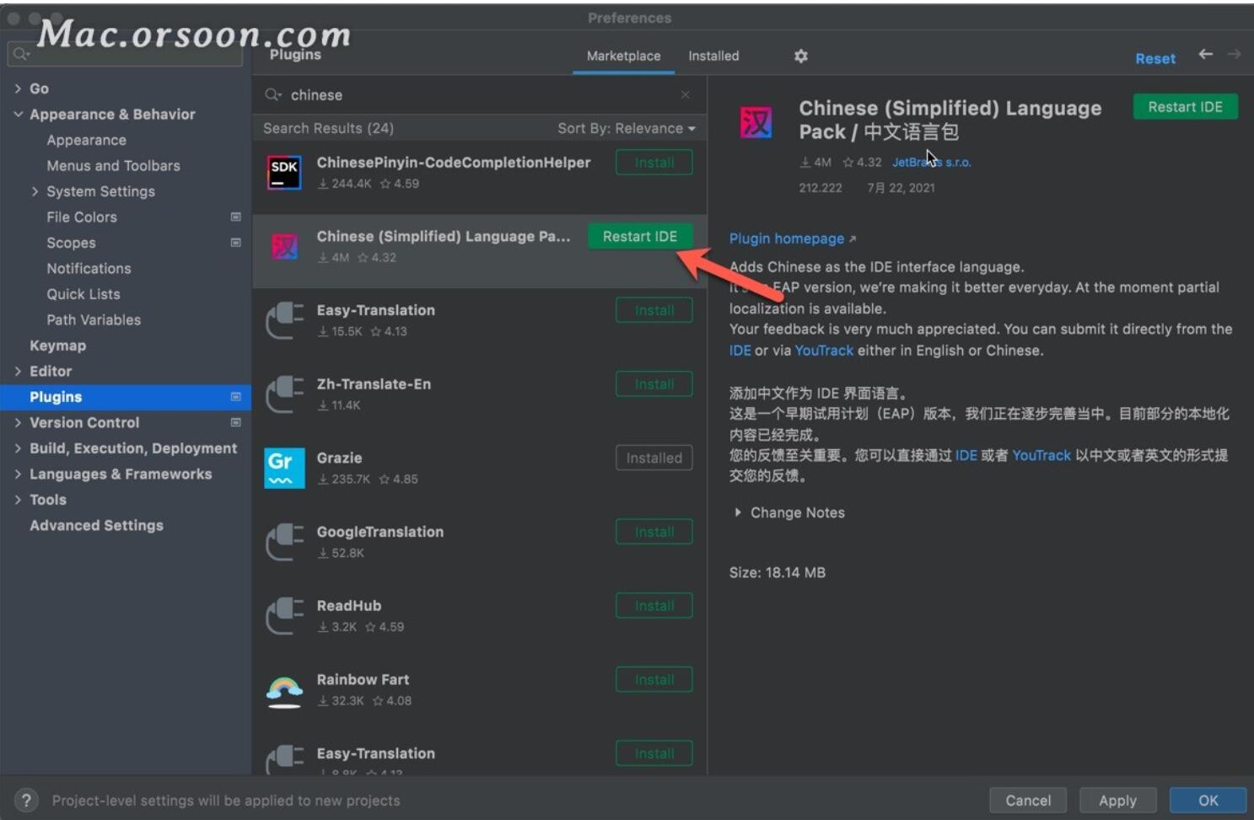Switch to the Marketplace tab

623,56
